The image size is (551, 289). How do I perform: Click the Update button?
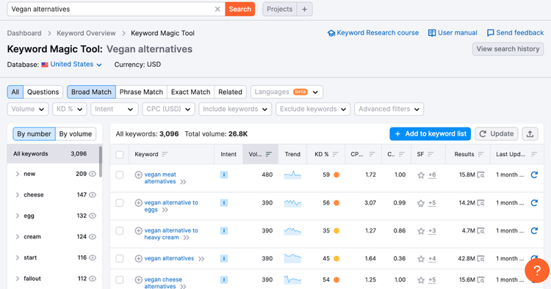click(x=496, y=133)
